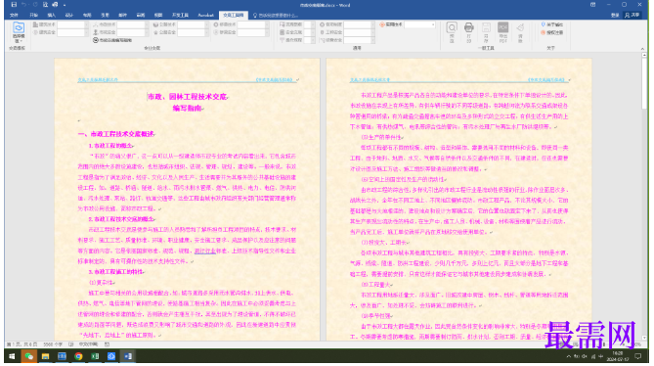The image size is (654, 366).
Task: Click the Print printer icon
Action: 469,28
